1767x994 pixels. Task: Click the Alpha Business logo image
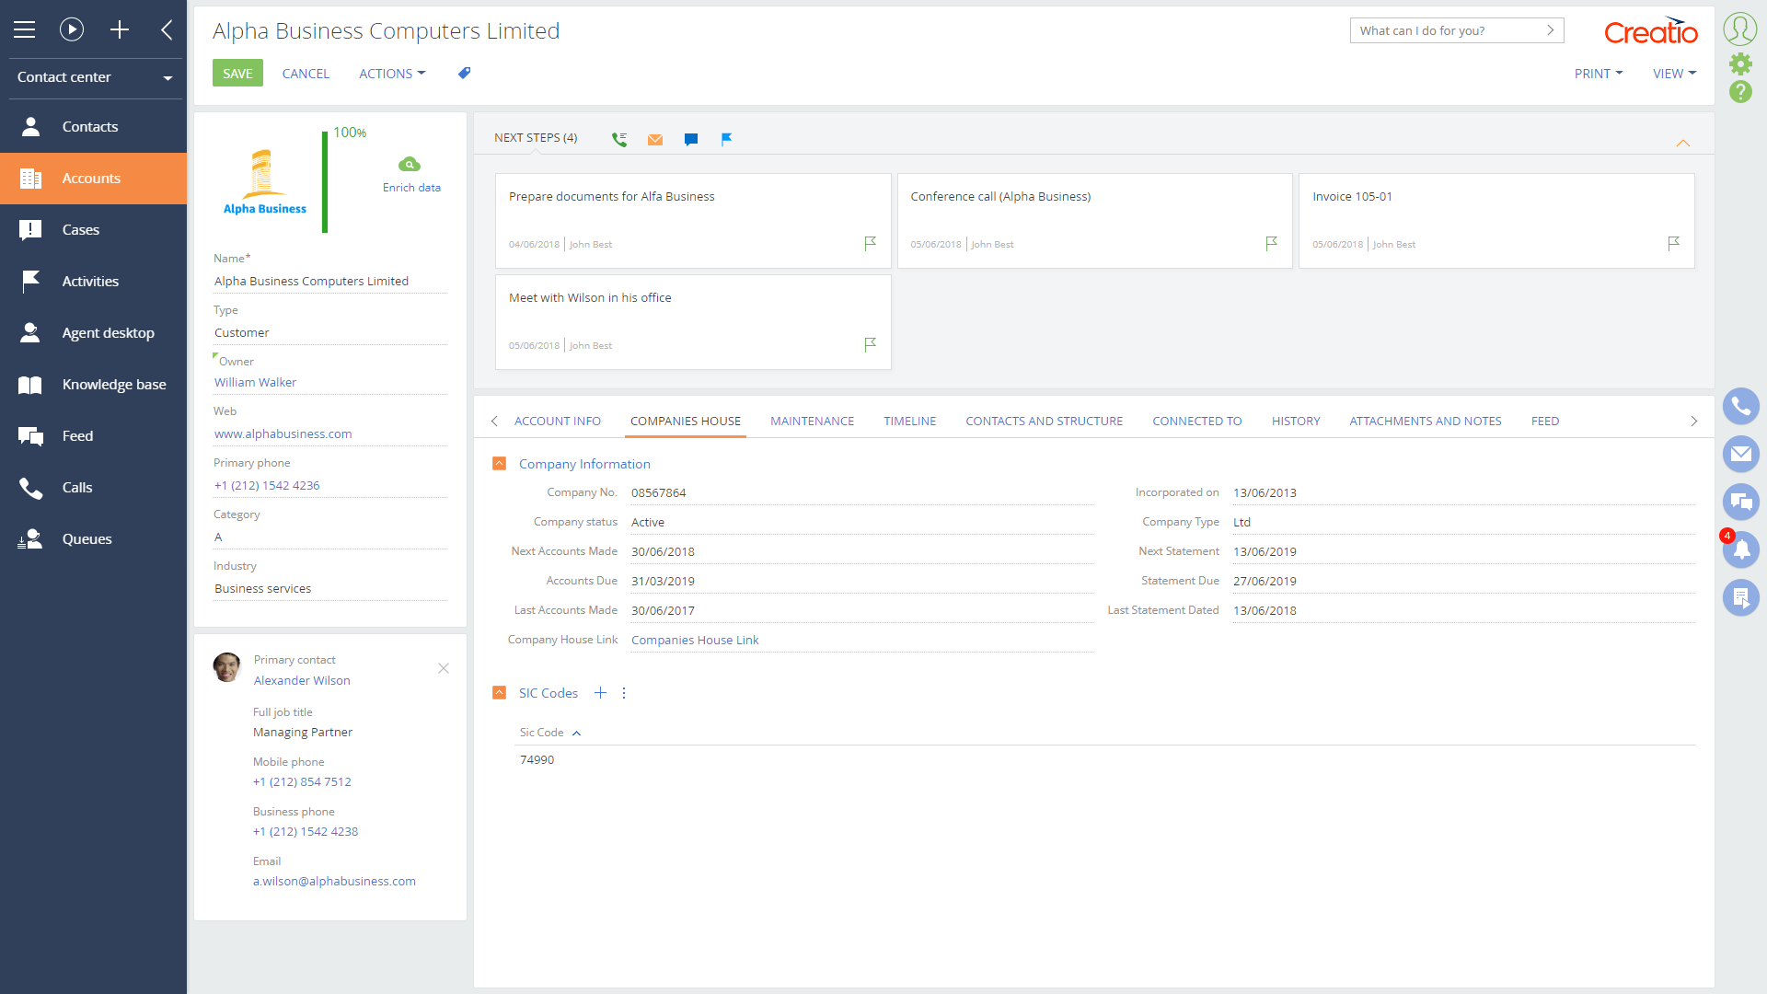265,181
